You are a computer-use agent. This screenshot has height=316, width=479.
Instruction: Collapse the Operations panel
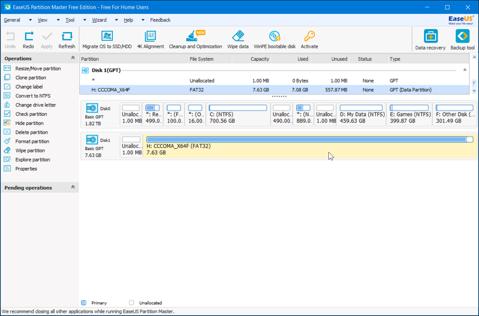click(73, 57)
